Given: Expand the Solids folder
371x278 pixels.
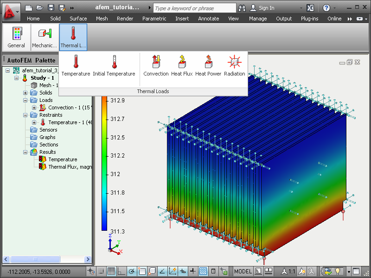Looking at the screenshot, I should (26, 93).
